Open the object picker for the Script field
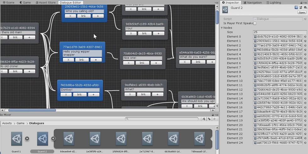308x154 pixels. point(305,19)
